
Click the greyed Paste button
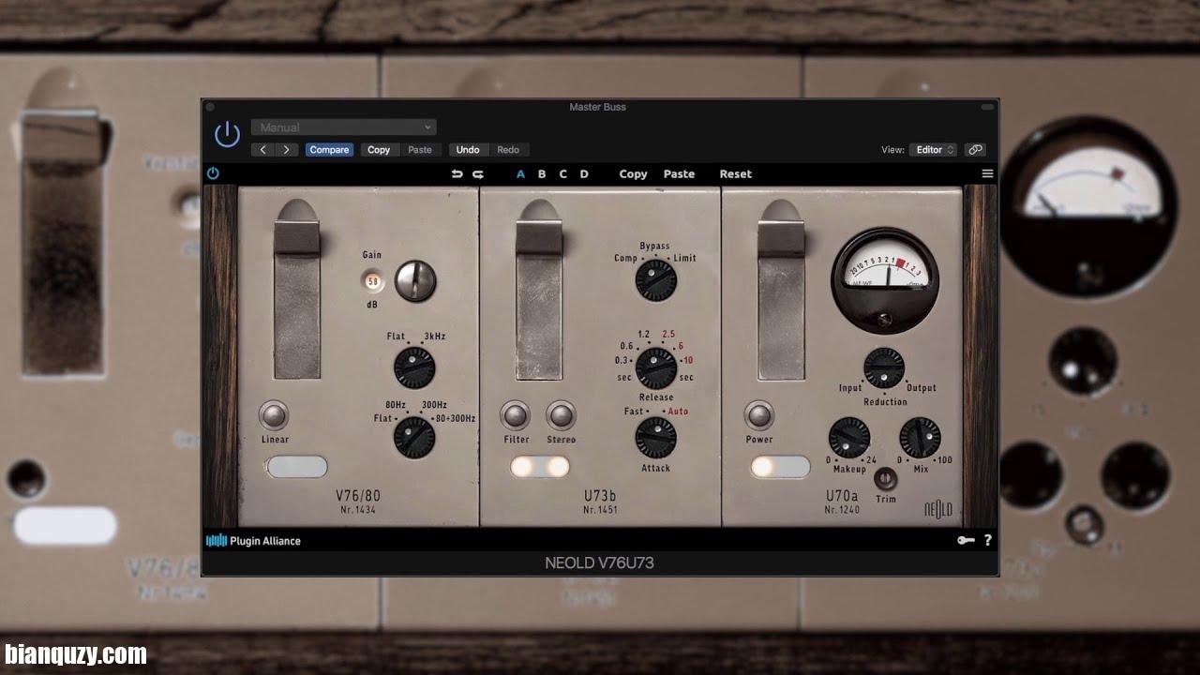(x=420, y=150)
